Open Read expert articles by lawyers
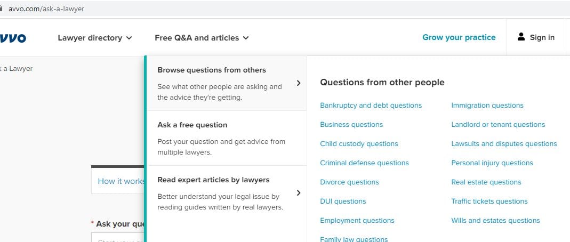The width and height of the screenshot is (570, 242). pos(227,193)
